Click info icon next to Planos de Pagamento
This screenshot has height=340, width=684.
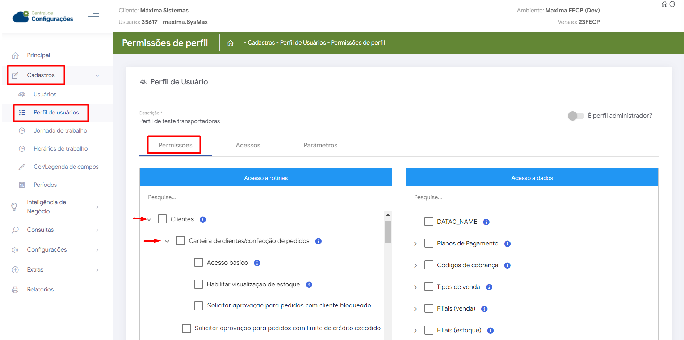(507, 244)
